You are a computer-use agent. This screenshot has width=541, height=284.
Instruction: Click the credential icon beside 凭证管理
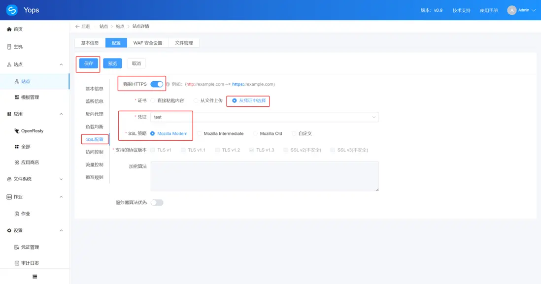tap(17, 247)
